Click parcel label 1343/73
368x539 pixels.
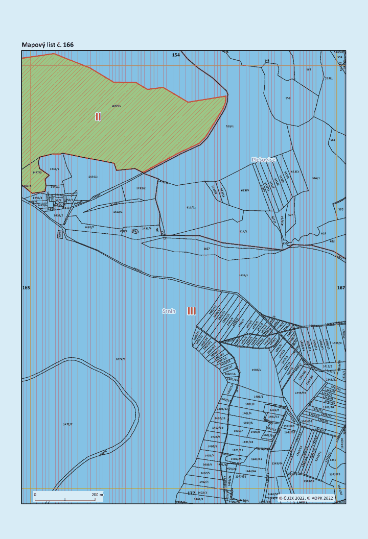pyautogui.click(x=334, y=474)
